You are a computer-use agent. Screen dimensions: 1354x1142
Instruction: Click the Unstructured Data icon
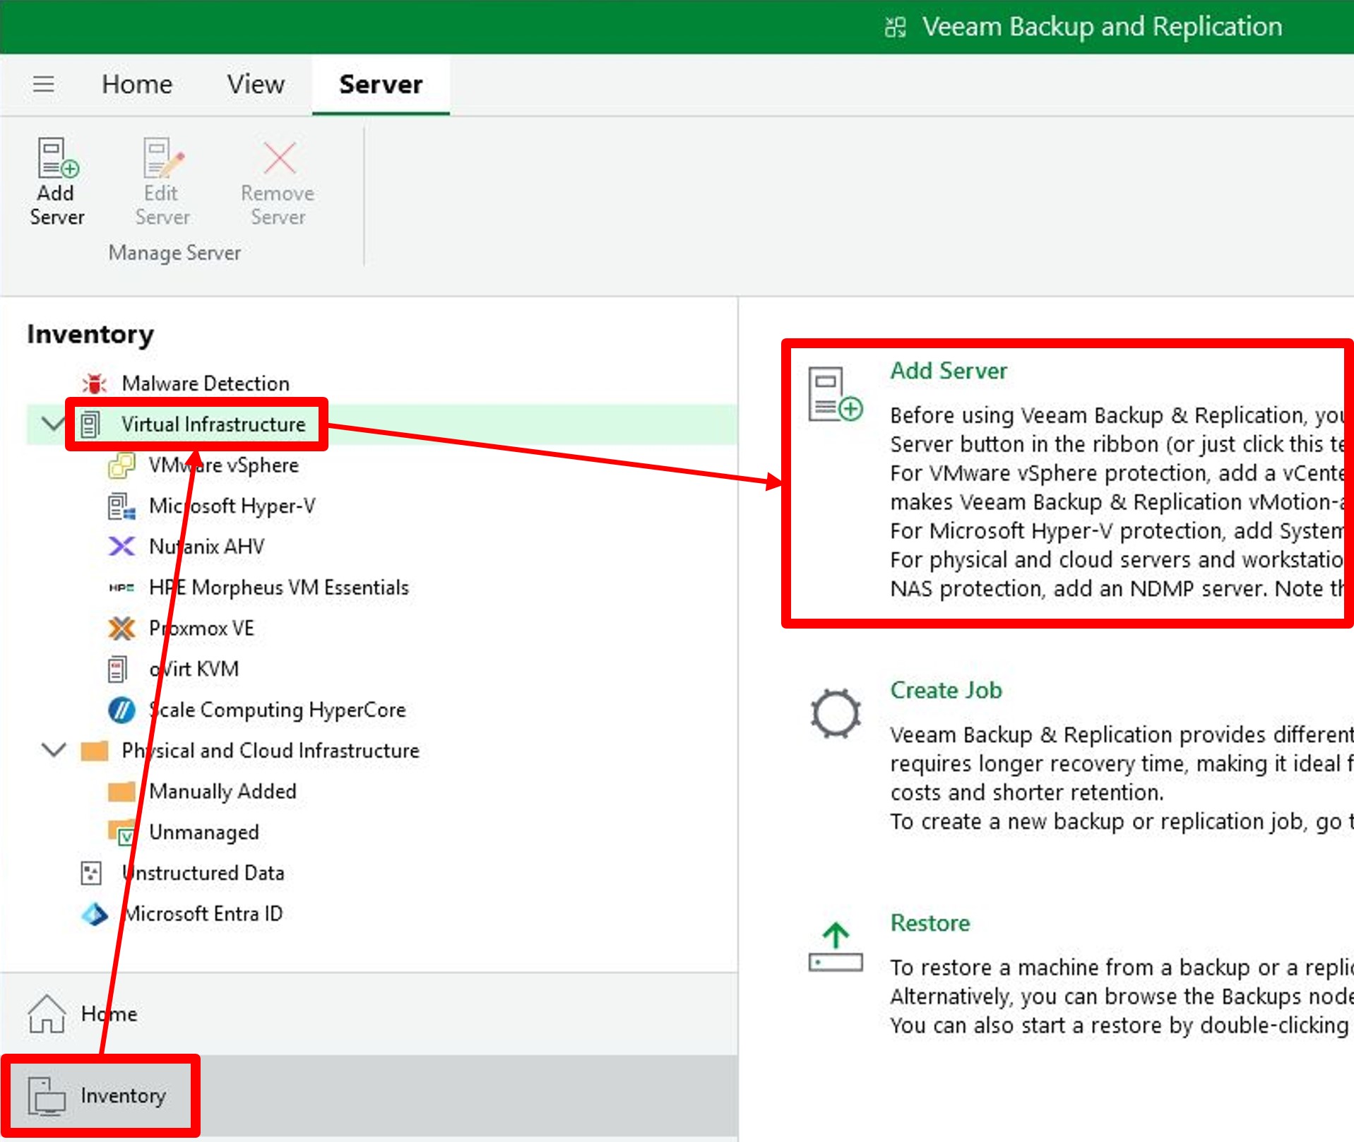(91, 873)
